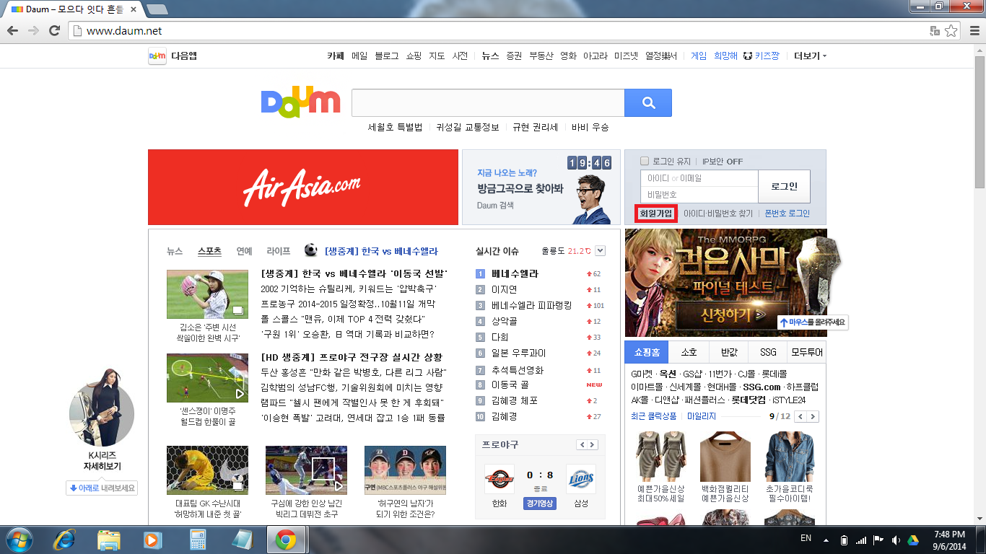Screen dimensions: 986x554
Task: Open the 방금그곡으로 찾아봐 banner
Action: click(541, 188)
